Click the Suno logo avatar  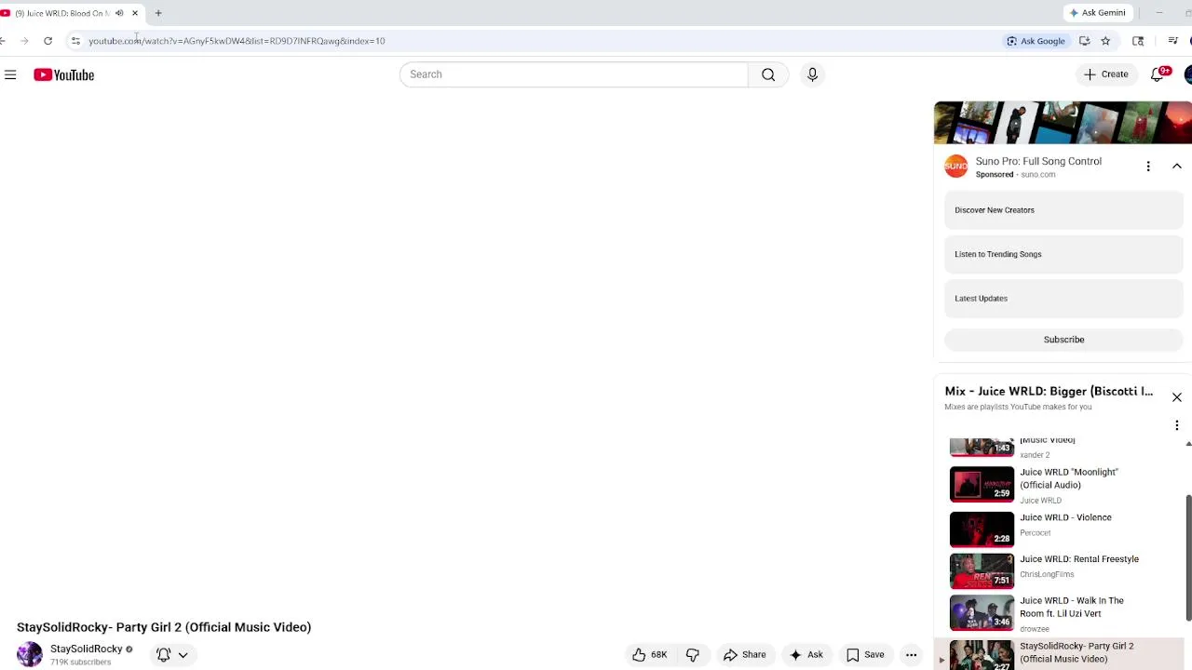pyautogui.click(x=956, y=167)
